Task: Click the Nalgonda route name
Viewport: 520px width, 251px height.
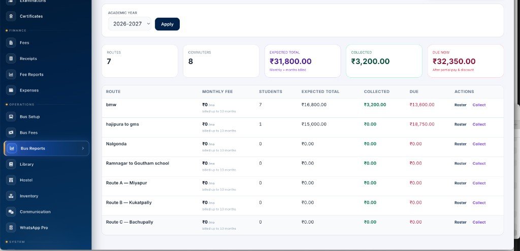Action: click(116, 144)
